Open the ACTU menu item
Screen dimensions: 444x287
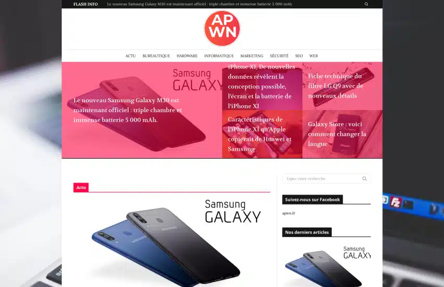point(131,56)
